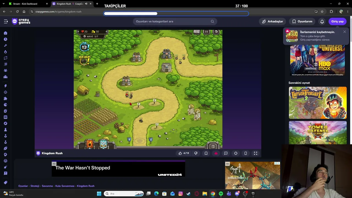Dismiss the progress-loss login popup
The height and width of the screenshot is (198, 352).
(345, 32)
